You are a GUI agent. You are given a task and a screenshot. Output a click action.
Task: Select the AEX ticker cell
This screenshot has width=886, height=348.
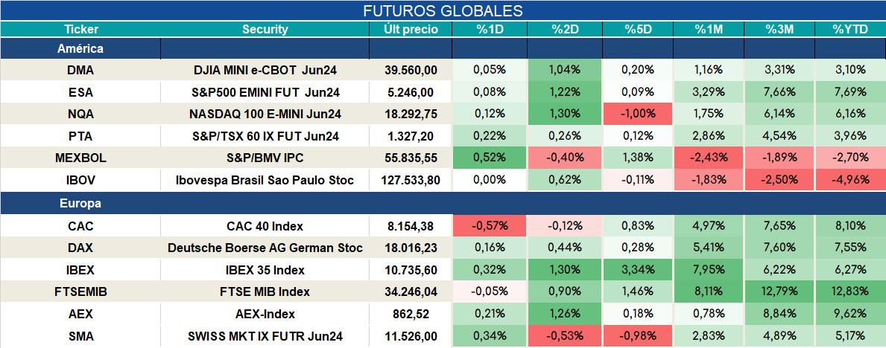(80, 314)
